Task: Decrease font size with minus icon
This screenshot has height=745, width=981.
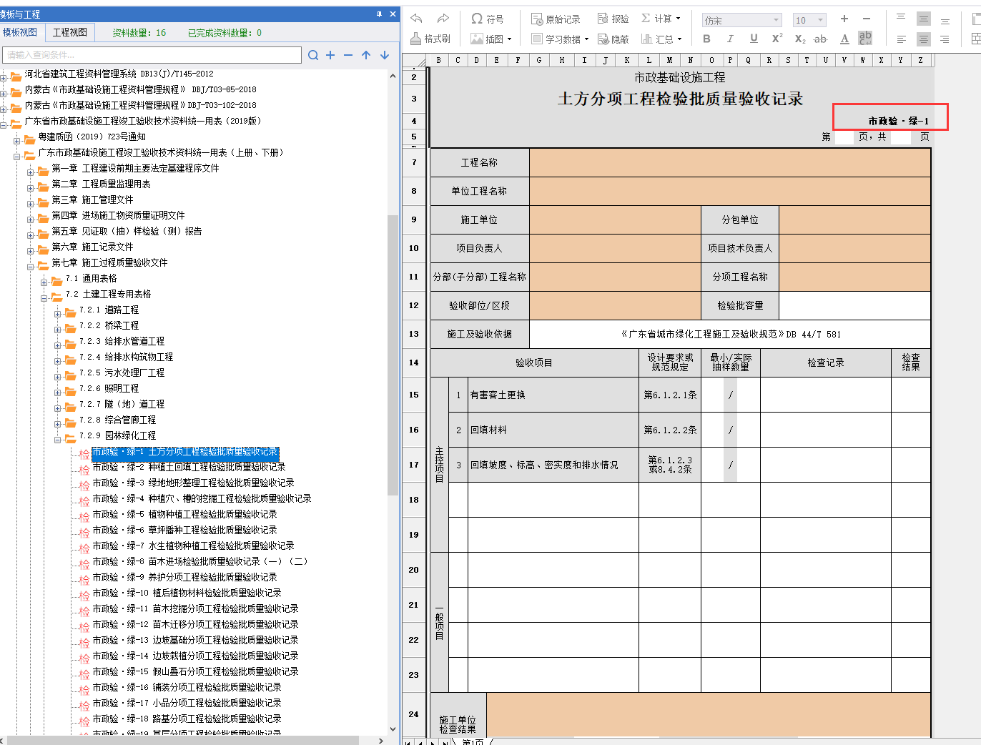Action: (x=867, y=19)
